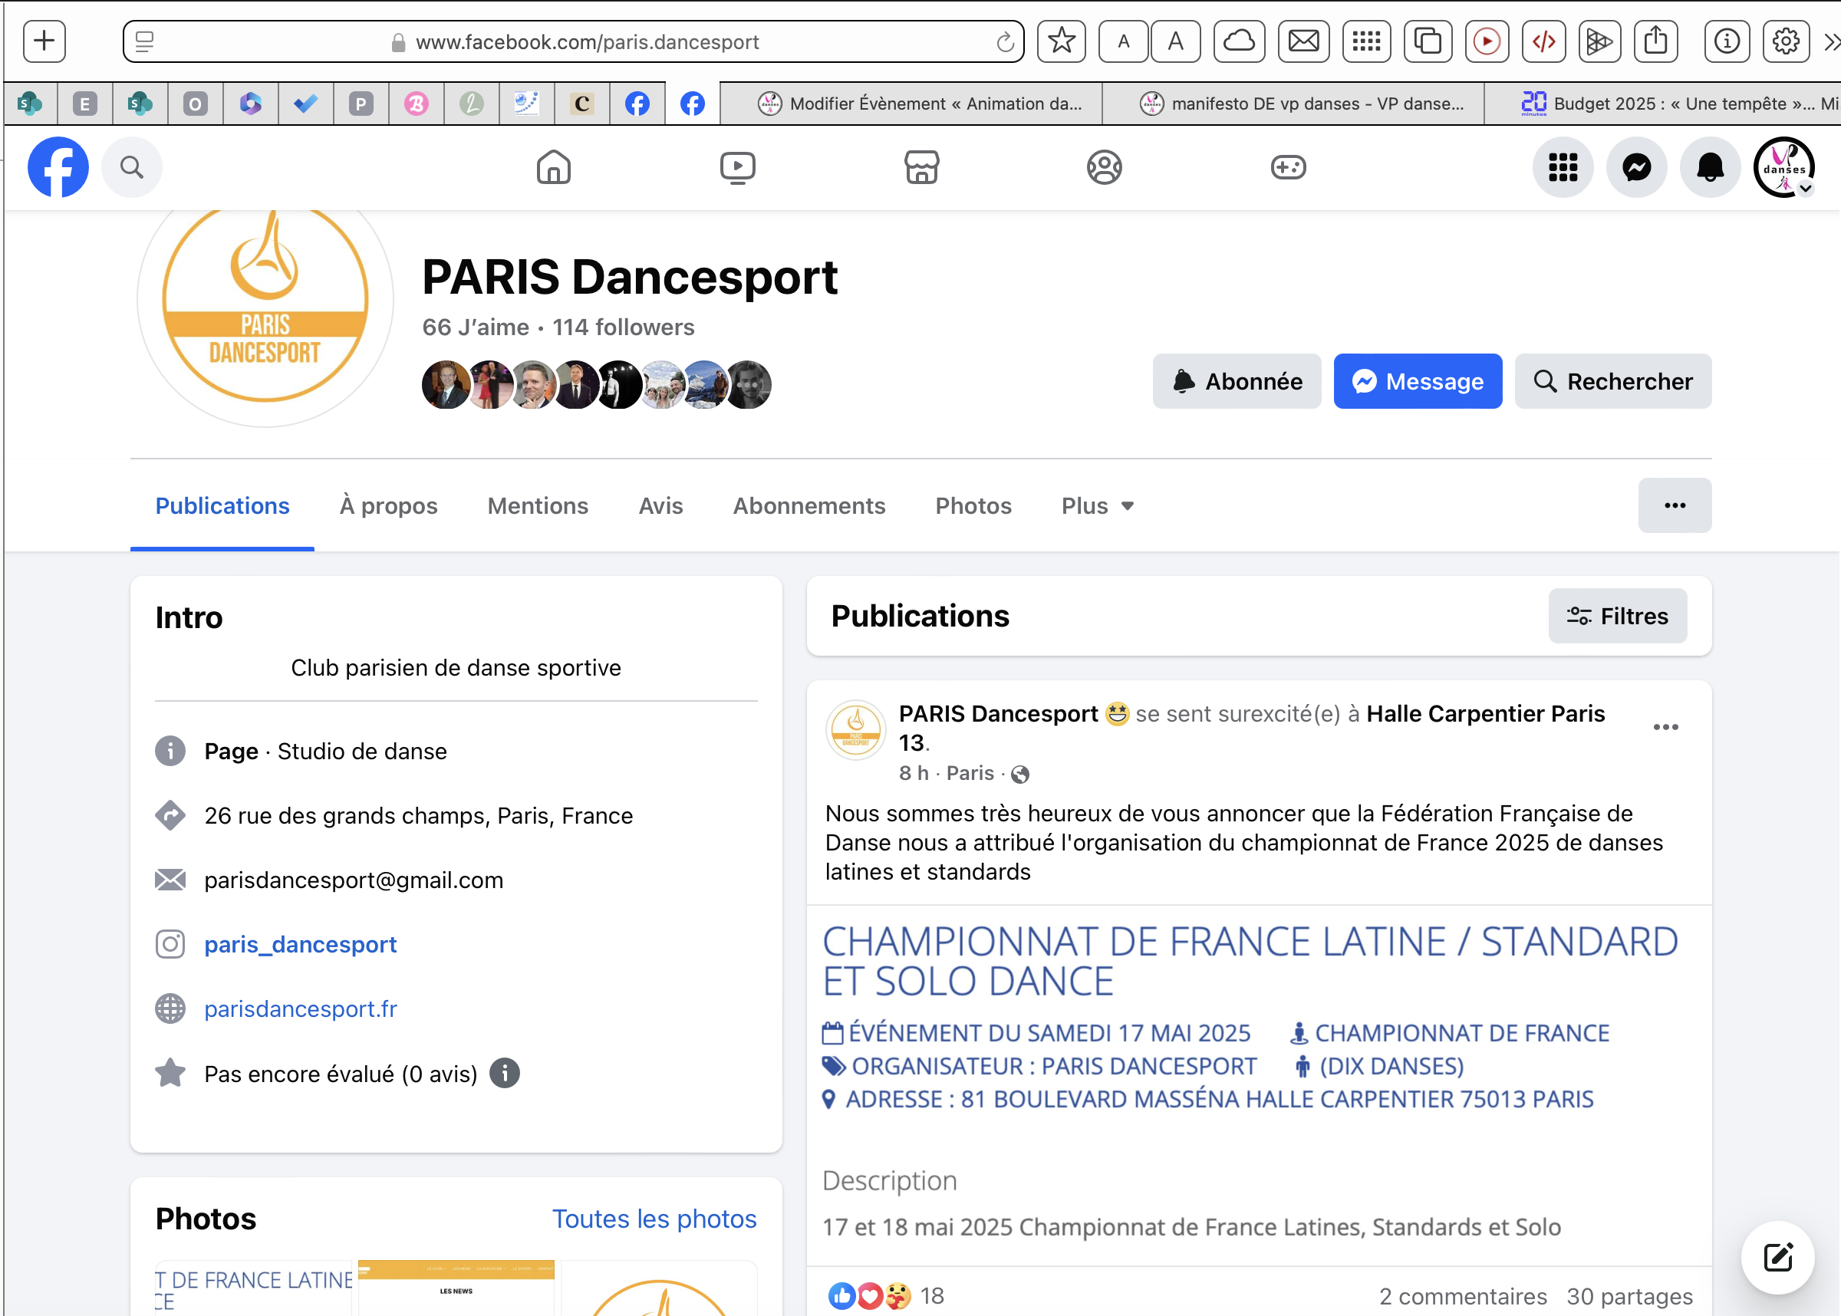Decrease text size with the small A button
Screen dimensions: 1841x1316
(x=1123, y=41)
